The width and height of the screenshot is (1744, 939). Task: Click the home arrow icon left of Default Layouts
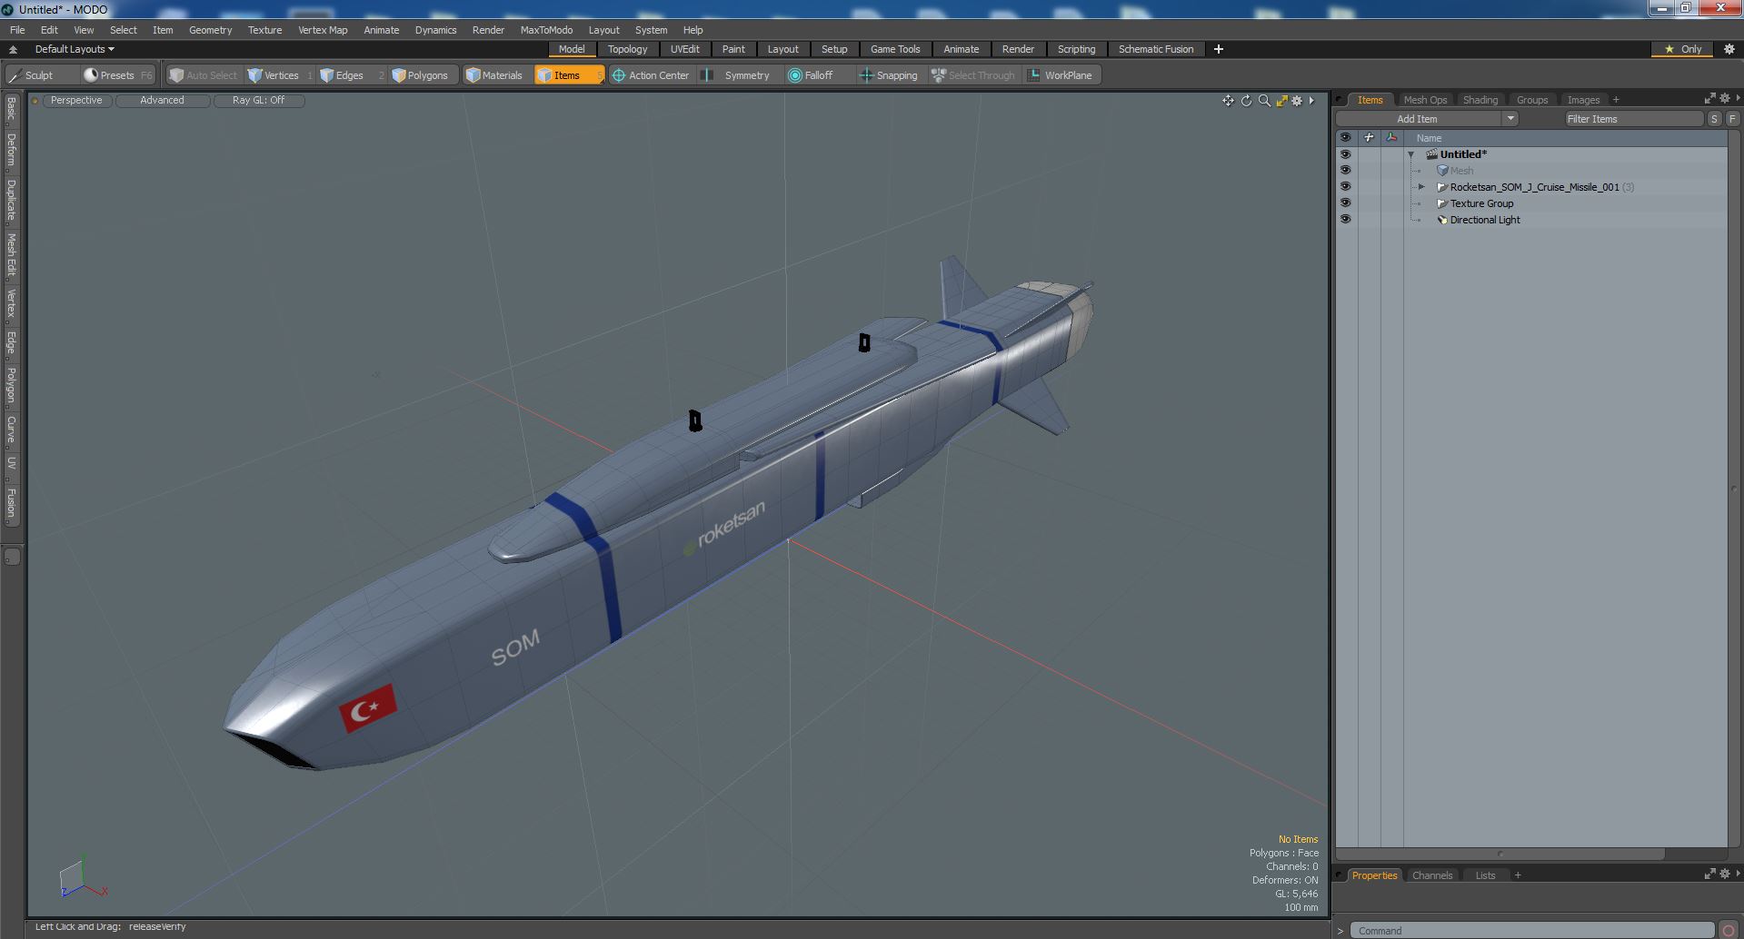tap(13, 49)
